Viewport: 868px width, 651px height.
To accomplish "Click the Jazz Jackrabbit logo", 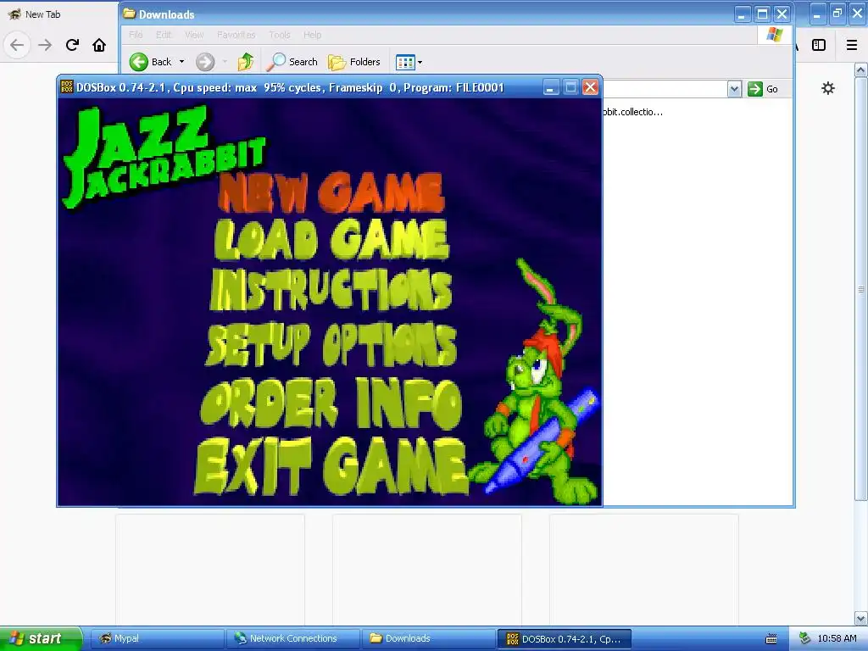I will (x=164, y=155).
